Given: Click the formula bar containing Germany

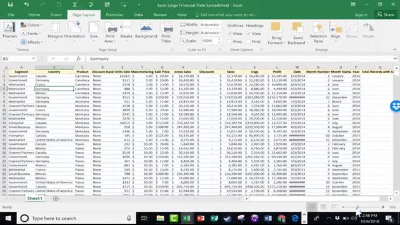Looking at the screenshot, I should pos(240,59).
